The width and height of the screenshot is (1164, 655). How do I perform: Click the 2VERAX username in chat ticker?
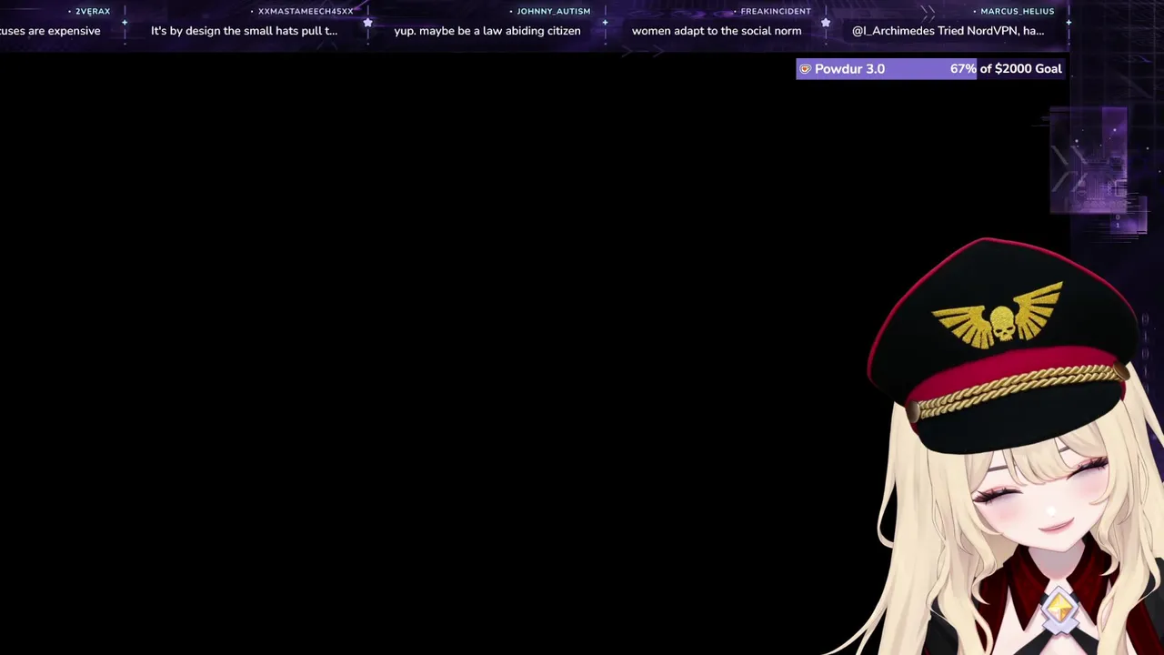coord(93,11)
